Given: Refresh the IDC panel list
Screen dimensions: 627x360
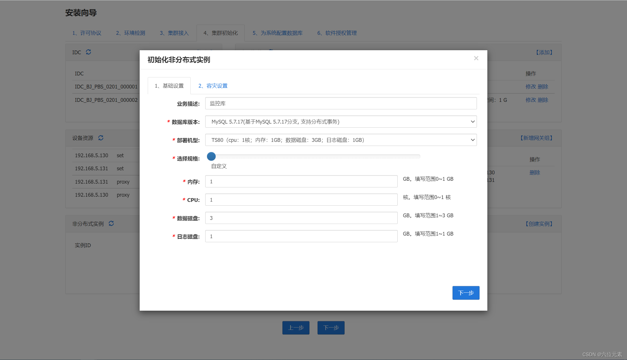Looking at the screenshot, I should point(89,52).
